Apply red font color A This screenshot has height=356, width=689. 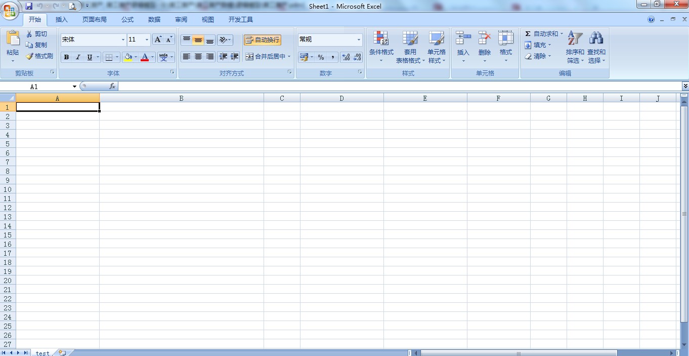point(145,57)
